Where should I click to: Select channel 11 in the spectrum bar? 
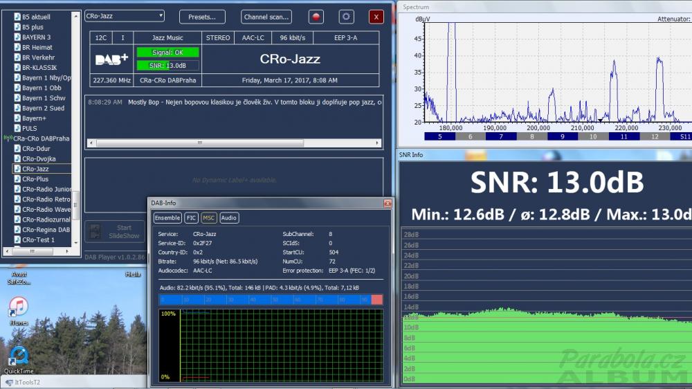coord(624,136)
